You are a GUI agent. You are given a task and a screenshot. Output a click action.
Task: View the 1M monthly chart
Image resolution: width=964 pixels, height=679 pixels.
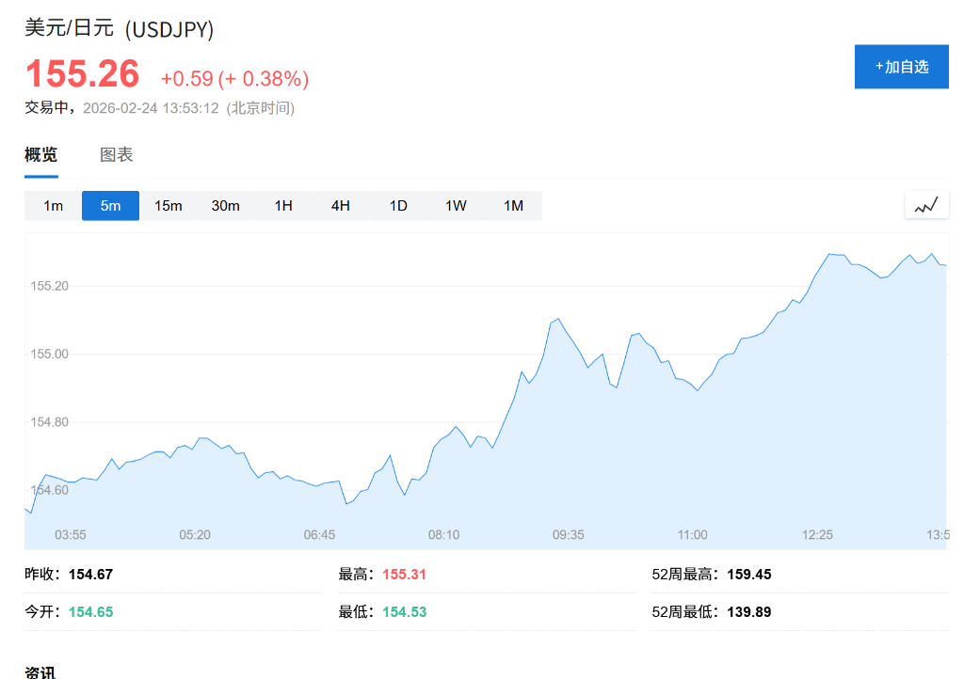pyautogui.click(x=513, y=205)
